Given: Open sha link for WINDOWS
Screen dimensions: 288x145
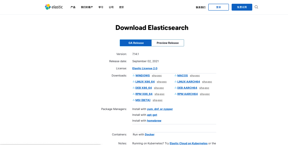Looking at the screenshot, I should pos(154,76).
